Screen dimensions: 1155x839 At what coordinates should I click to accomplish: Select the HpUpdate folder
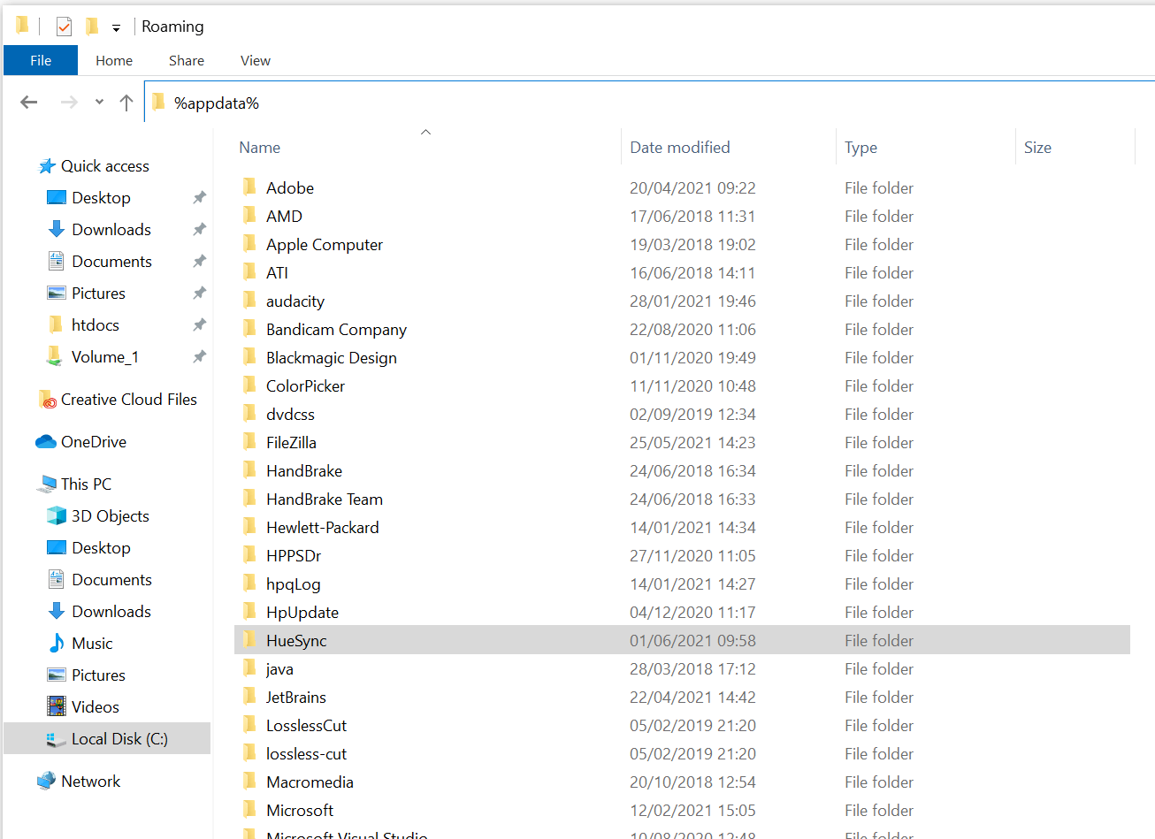[302, 613]
